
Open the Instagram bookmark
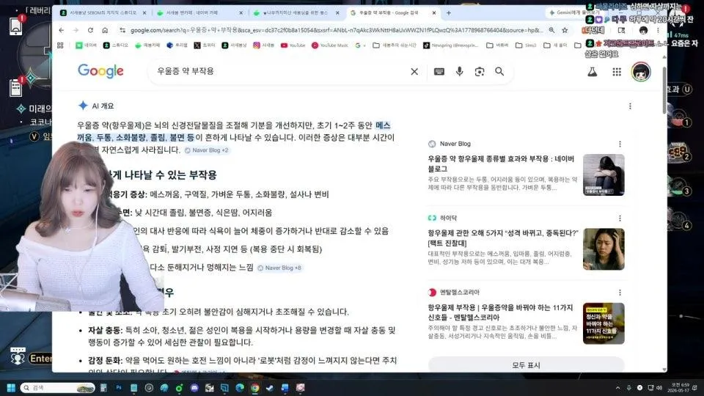(263, 45)
